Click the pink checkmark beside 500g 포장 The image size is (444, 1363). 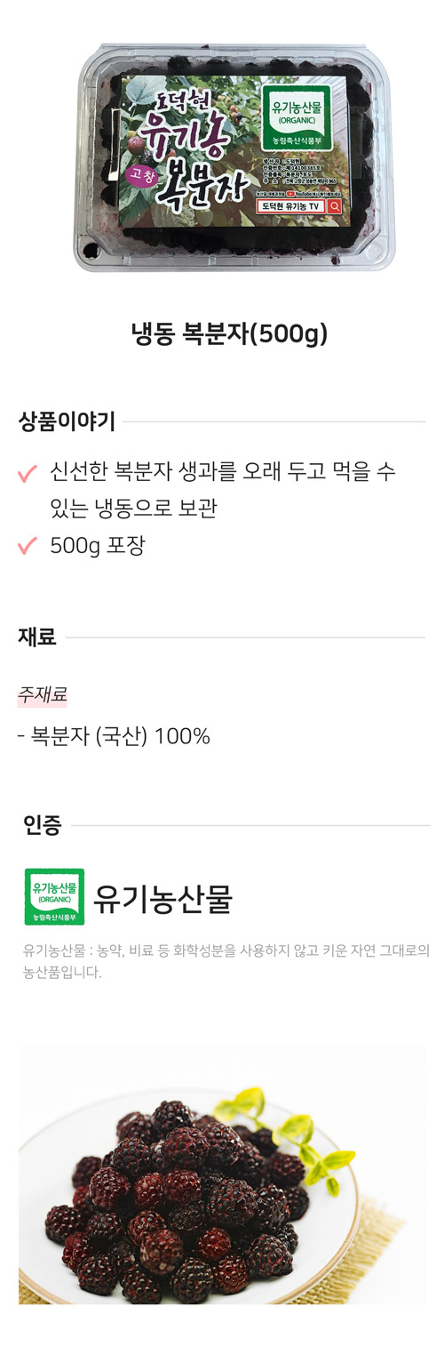point(28,545)
